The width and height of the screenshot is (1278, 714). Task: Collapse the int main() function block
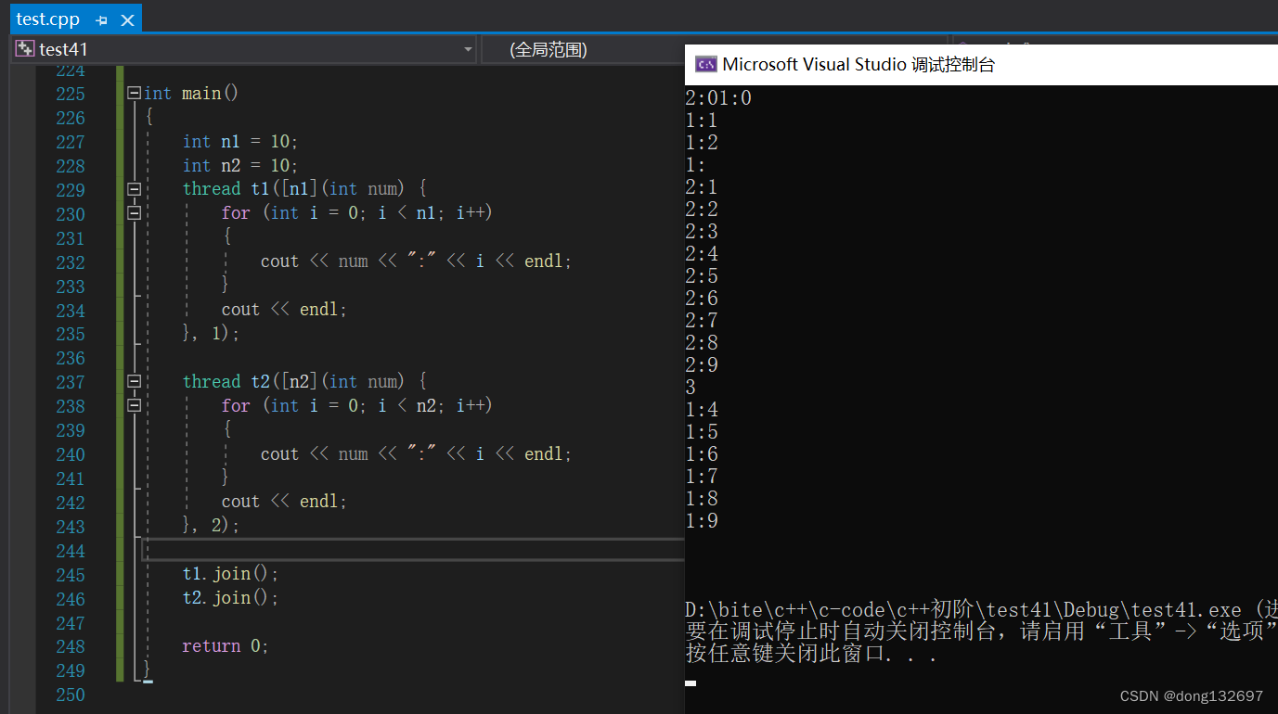pyautogui.click(x=135, y=93)
